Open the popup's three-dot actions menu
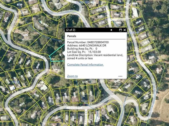 click(120, 76)
